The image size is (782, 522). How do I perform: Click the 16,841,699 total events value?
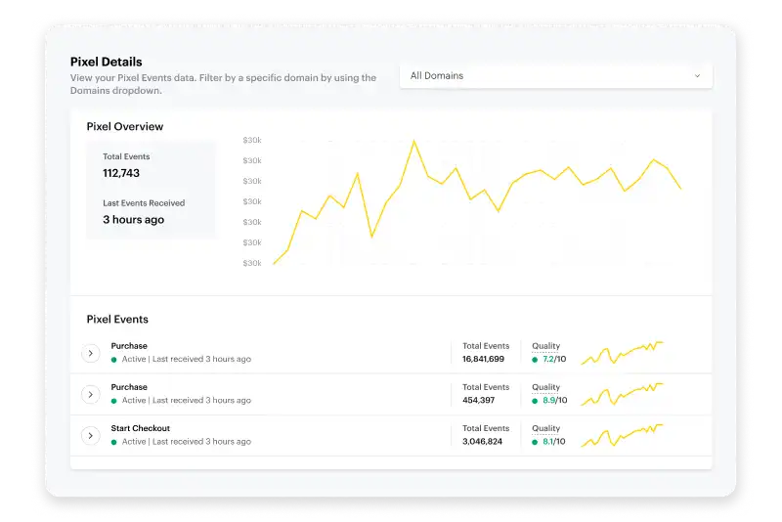point(483,359)
